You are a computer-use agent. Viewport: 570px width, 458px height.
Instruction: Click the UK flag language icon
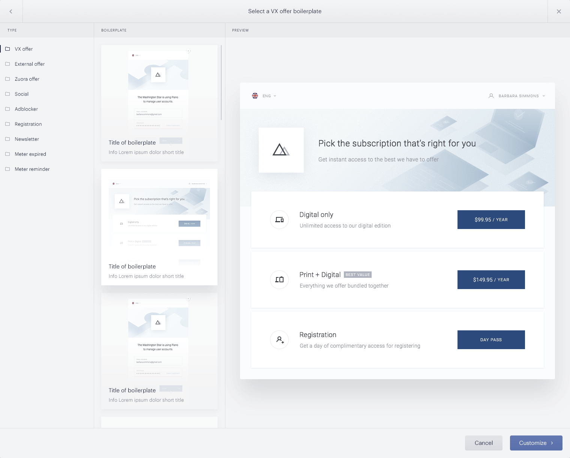point(255,96)
